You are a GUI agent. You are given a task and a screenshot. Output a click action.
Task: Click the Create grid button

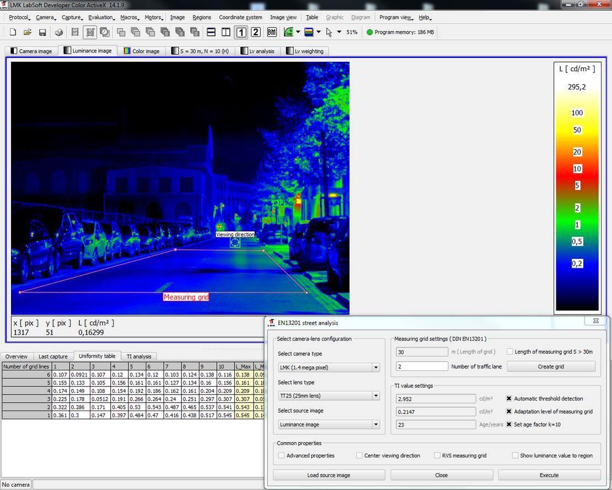551,366
